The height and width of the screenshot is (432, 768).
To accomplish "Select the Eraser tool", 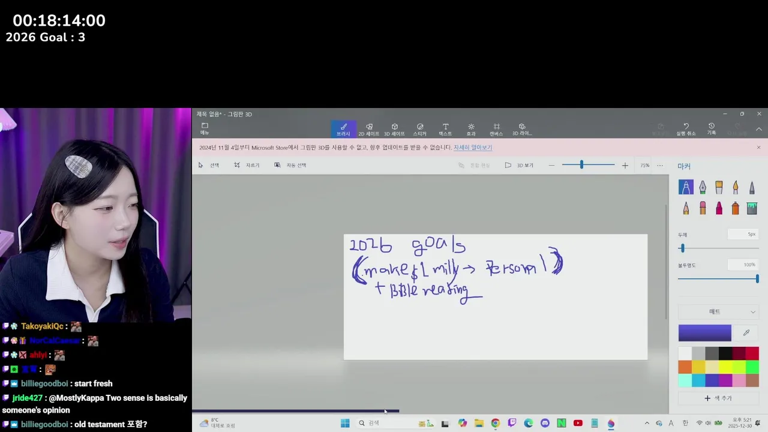I will 703,208.
